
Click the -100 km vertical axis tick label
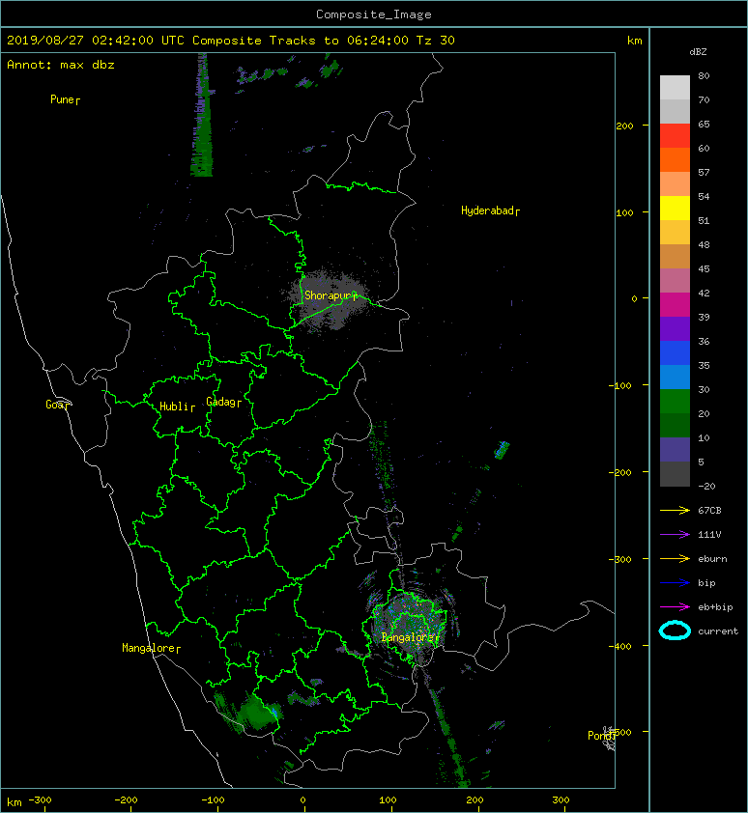619,386
